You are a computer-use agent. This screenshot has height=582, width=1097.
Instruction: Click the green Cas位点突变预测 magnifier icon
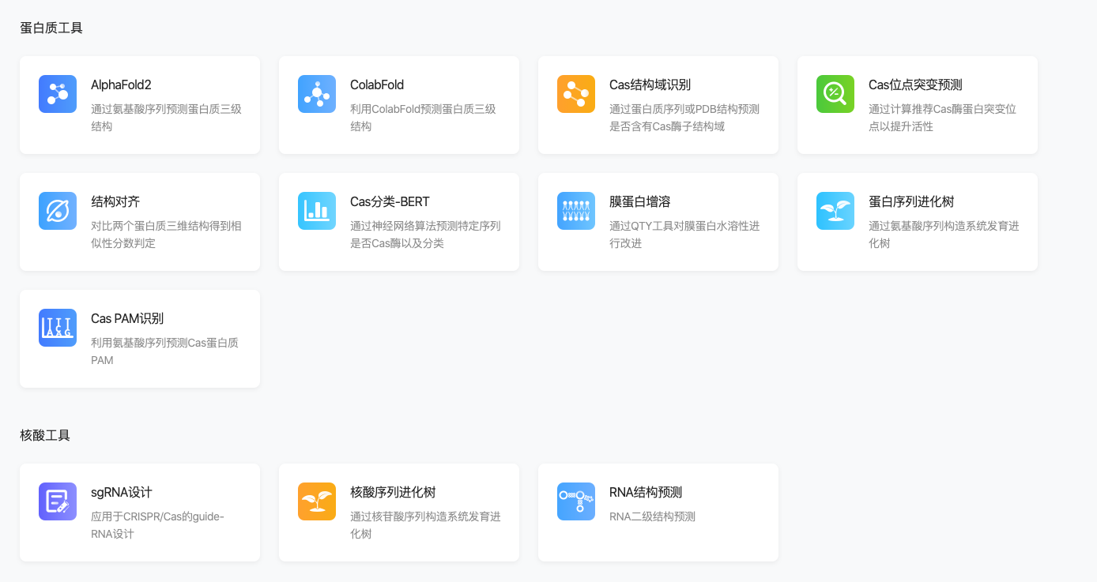coord(835,94)
